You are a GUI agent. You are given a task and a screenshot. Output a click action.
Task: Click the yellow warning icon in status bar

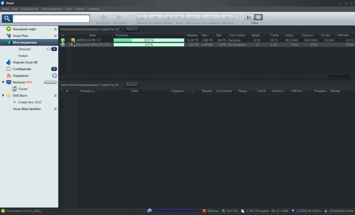[x=3, y=211]
